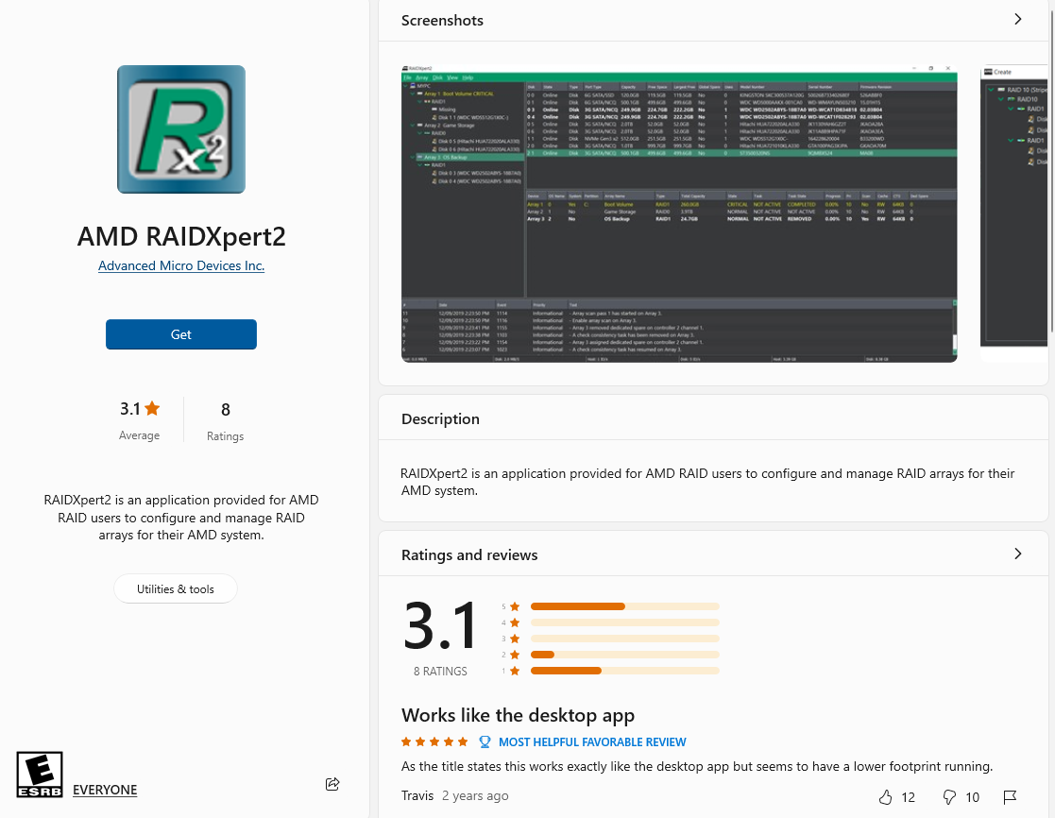
Task: Open the Advanced Micro Devices Inc. publisher link
Action: pyautogui.click(x=181, y=266)
